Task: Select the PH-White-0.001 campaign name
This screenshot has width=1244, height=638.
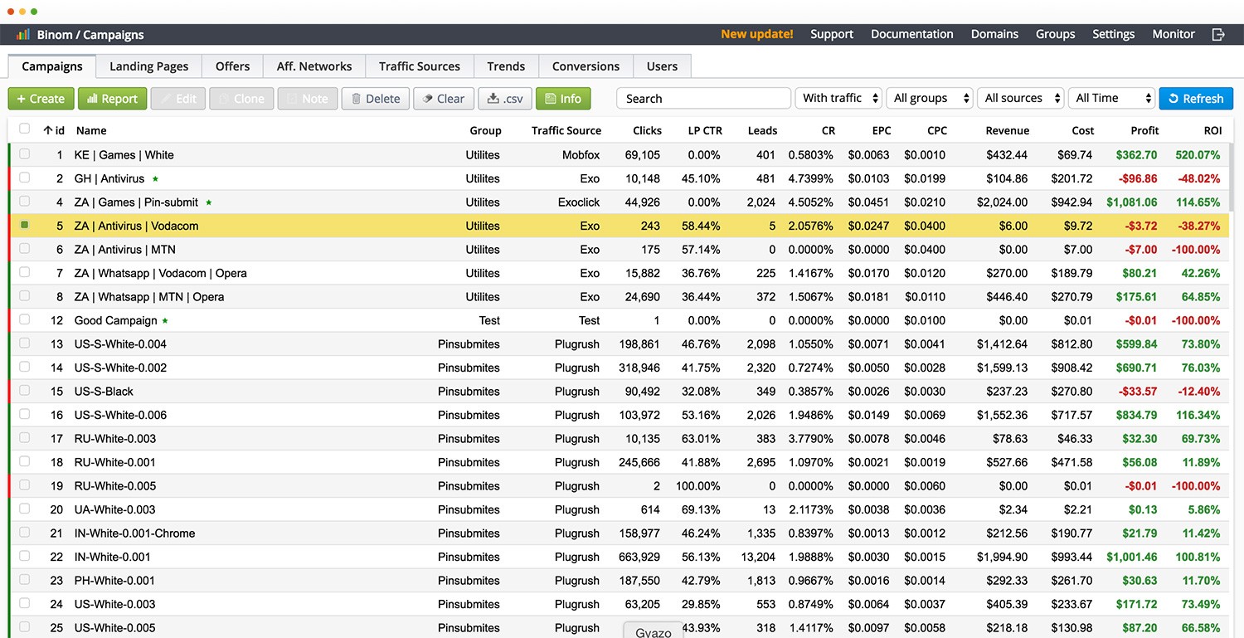Action: point(114,581)
